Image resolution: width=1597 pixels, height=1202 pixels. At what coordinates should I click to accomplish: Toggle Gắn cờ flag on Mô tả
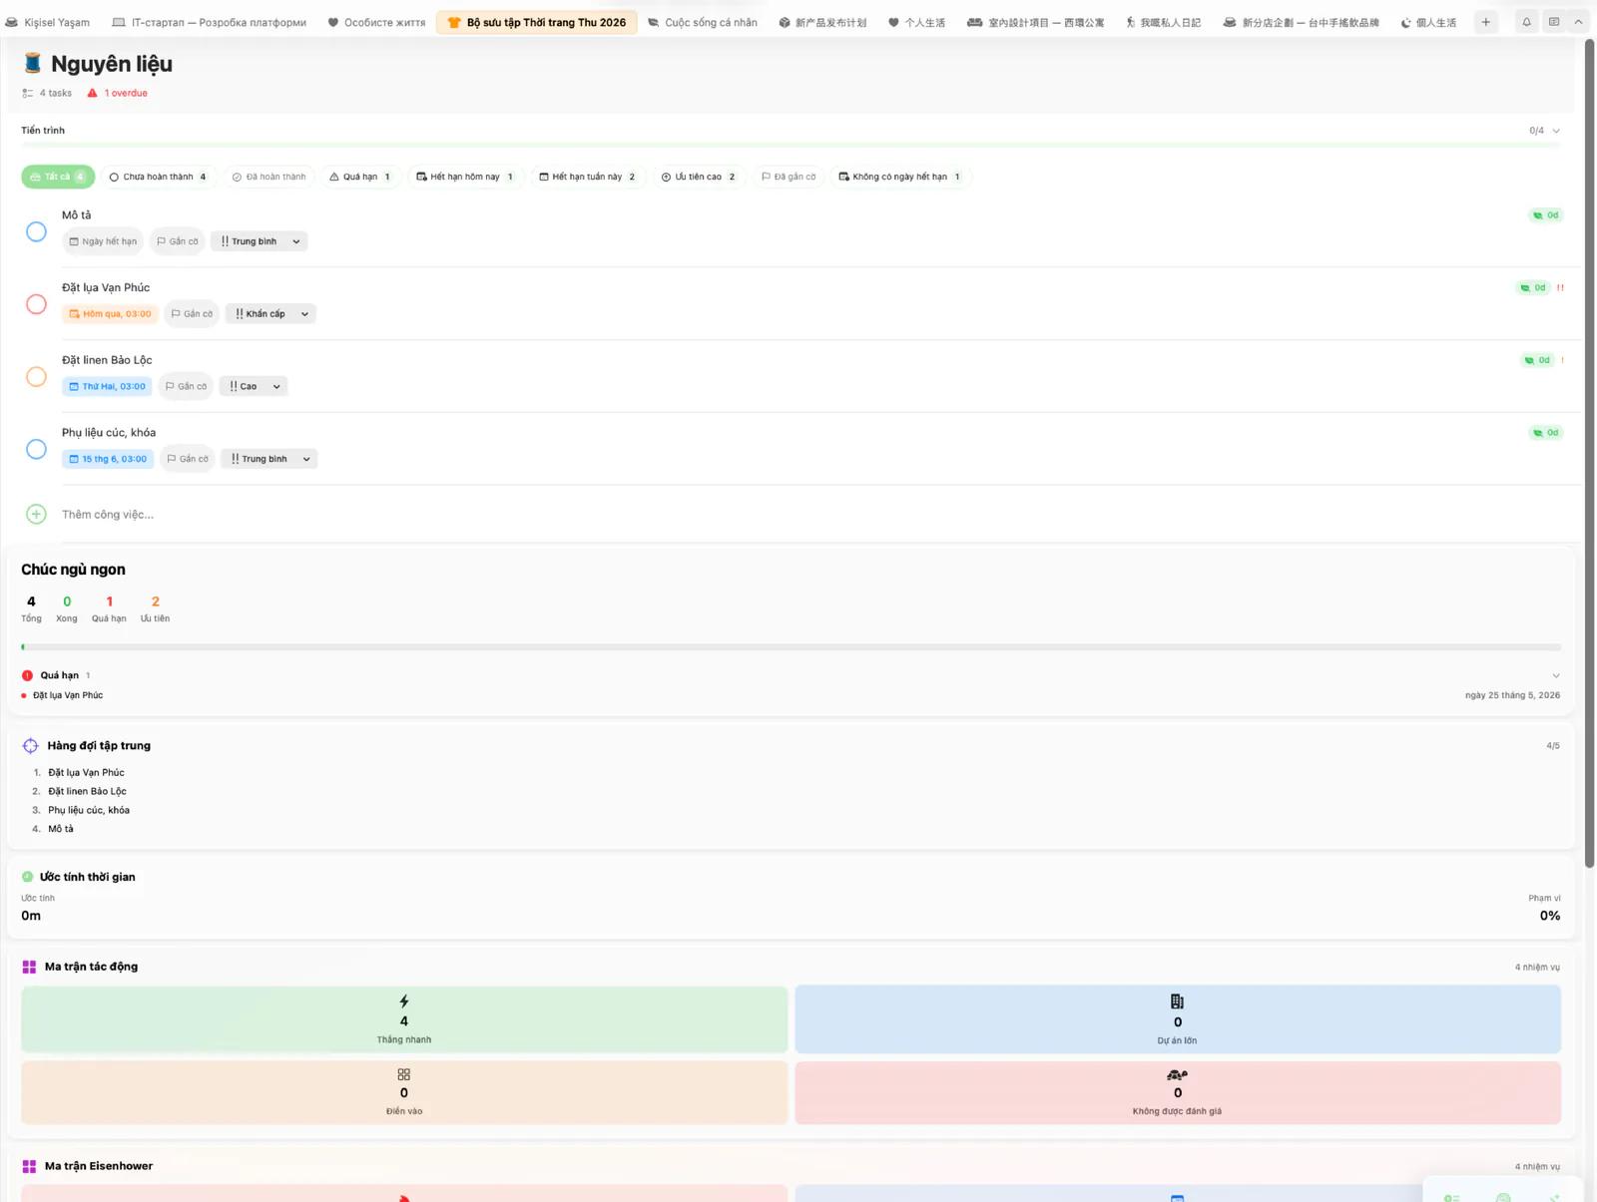(x=178, y=241)
